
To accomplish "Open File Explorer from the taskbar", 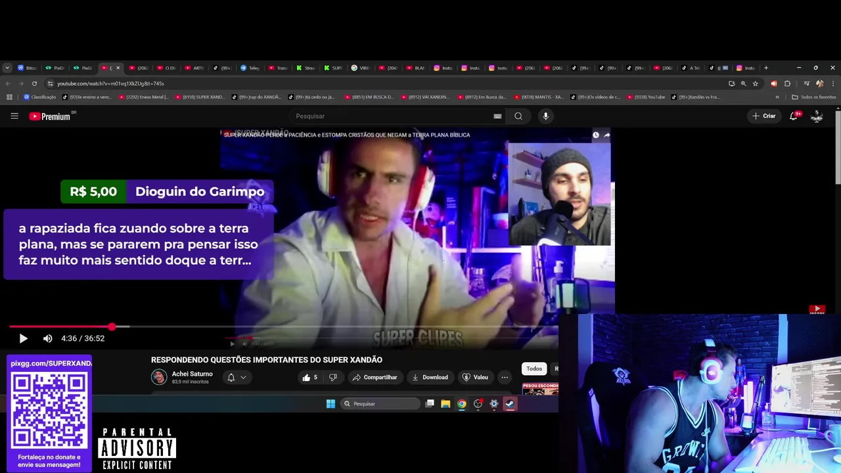I will (445, 404).
